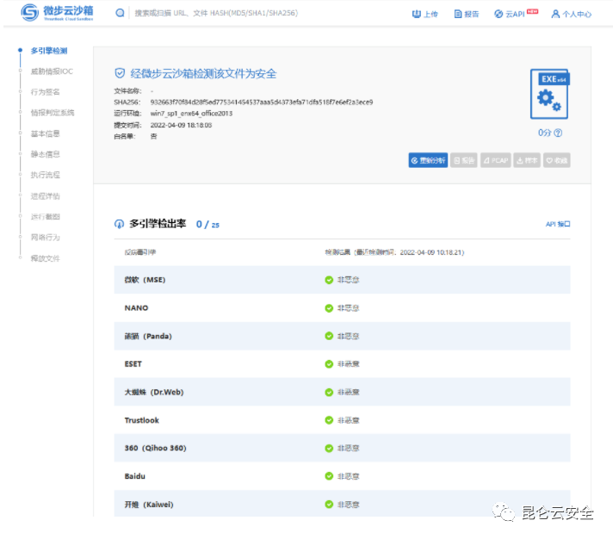613x539 pixels.
Task: Click the score help question mark icon
Action: tap(558, 133)
